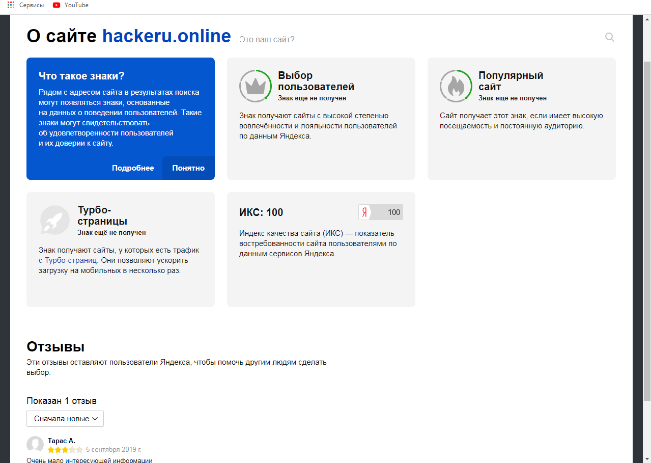The image size is (651, 463).
Task: Click the crown icon for Выбор пользователей
Action: click(256, 86)
